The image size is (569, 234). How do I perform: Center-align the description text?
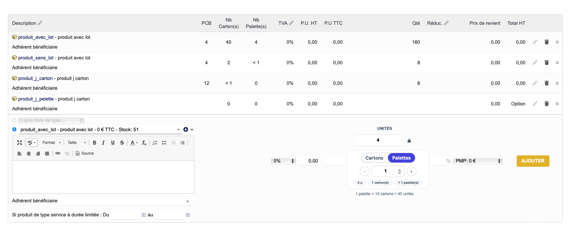pyautogui.click(x=29, y=153)
